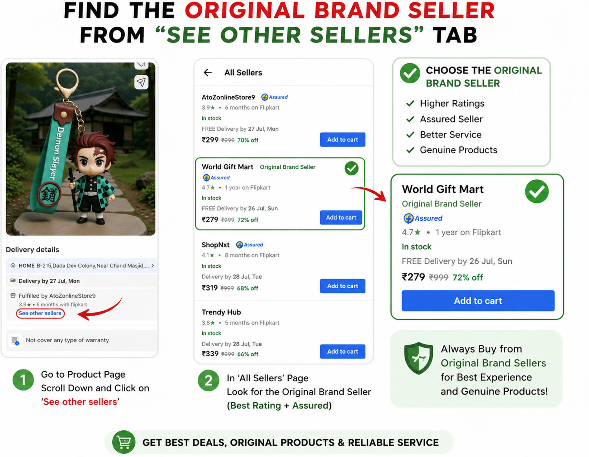Click large Add to cart button

[x=478, y=301]
